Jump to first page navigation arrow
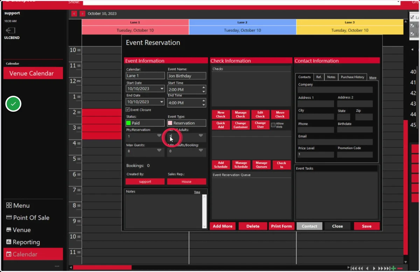This screenshot has height=272, width=420. 354,269
